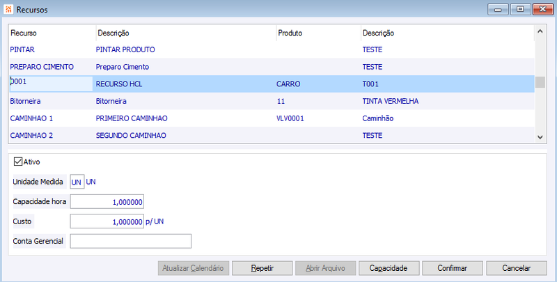Click the CARRO product cell
Viewport: 557px width, 282px height.
click(x=288, y=84)
